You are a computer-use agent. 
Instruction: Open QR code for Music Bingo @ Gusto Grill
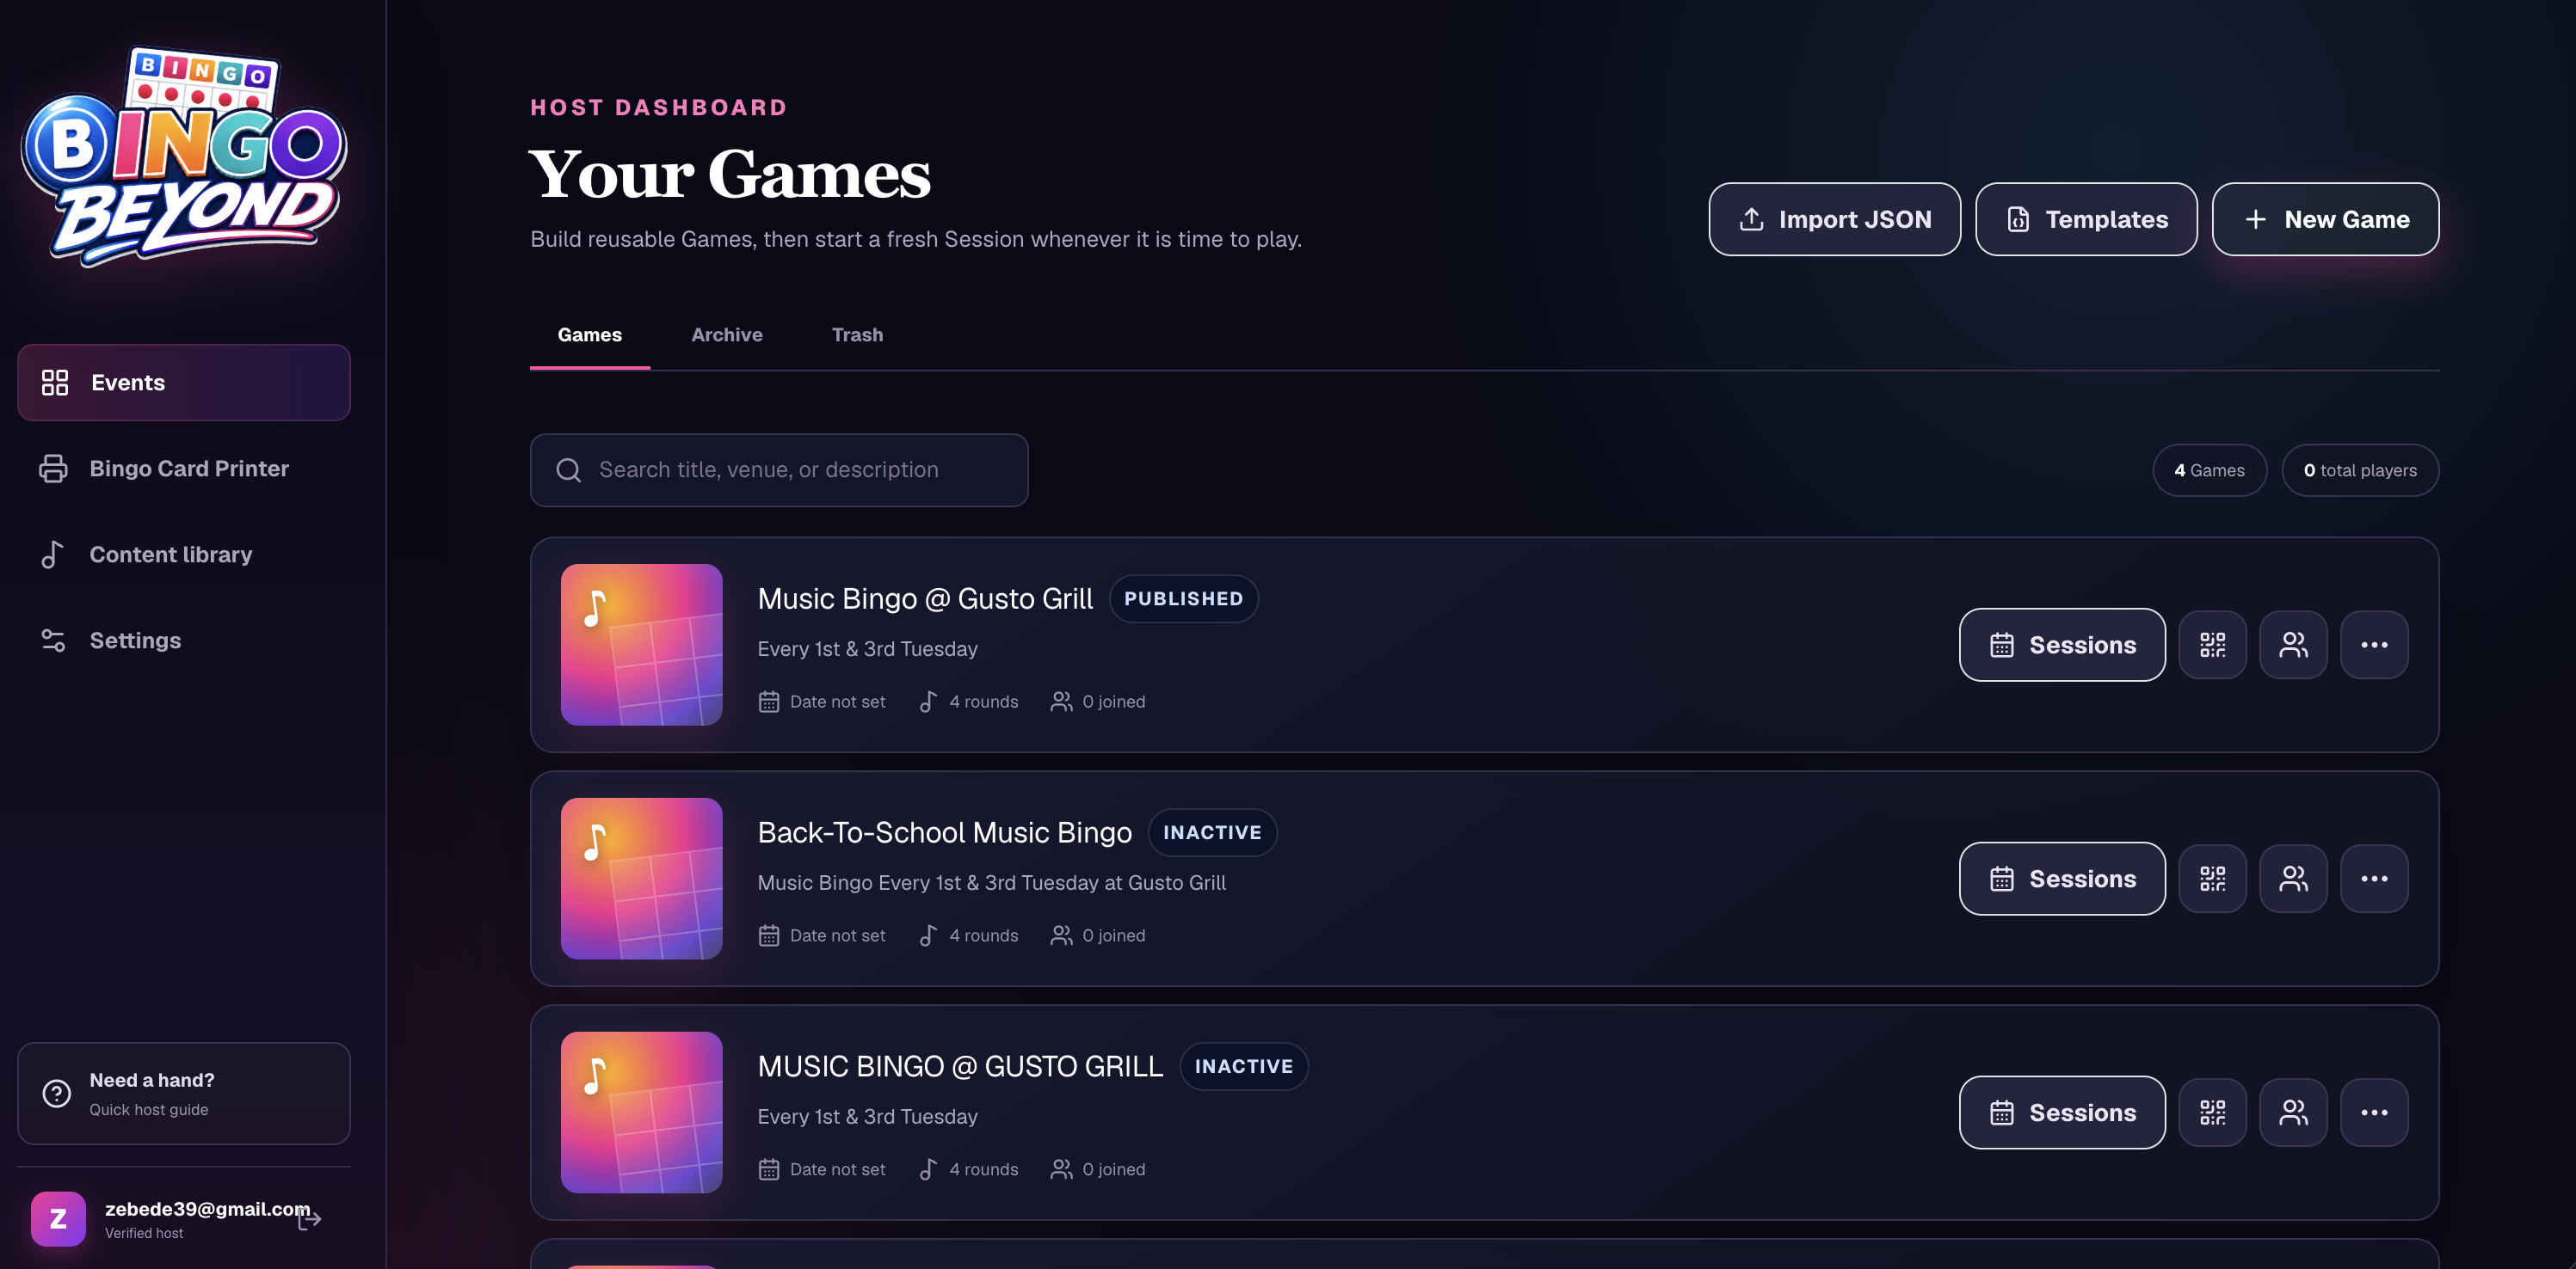tap(2212, 645)
